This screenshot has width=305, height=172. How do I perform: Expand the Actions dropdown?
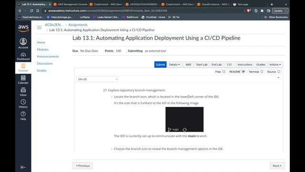pos(275,64)
